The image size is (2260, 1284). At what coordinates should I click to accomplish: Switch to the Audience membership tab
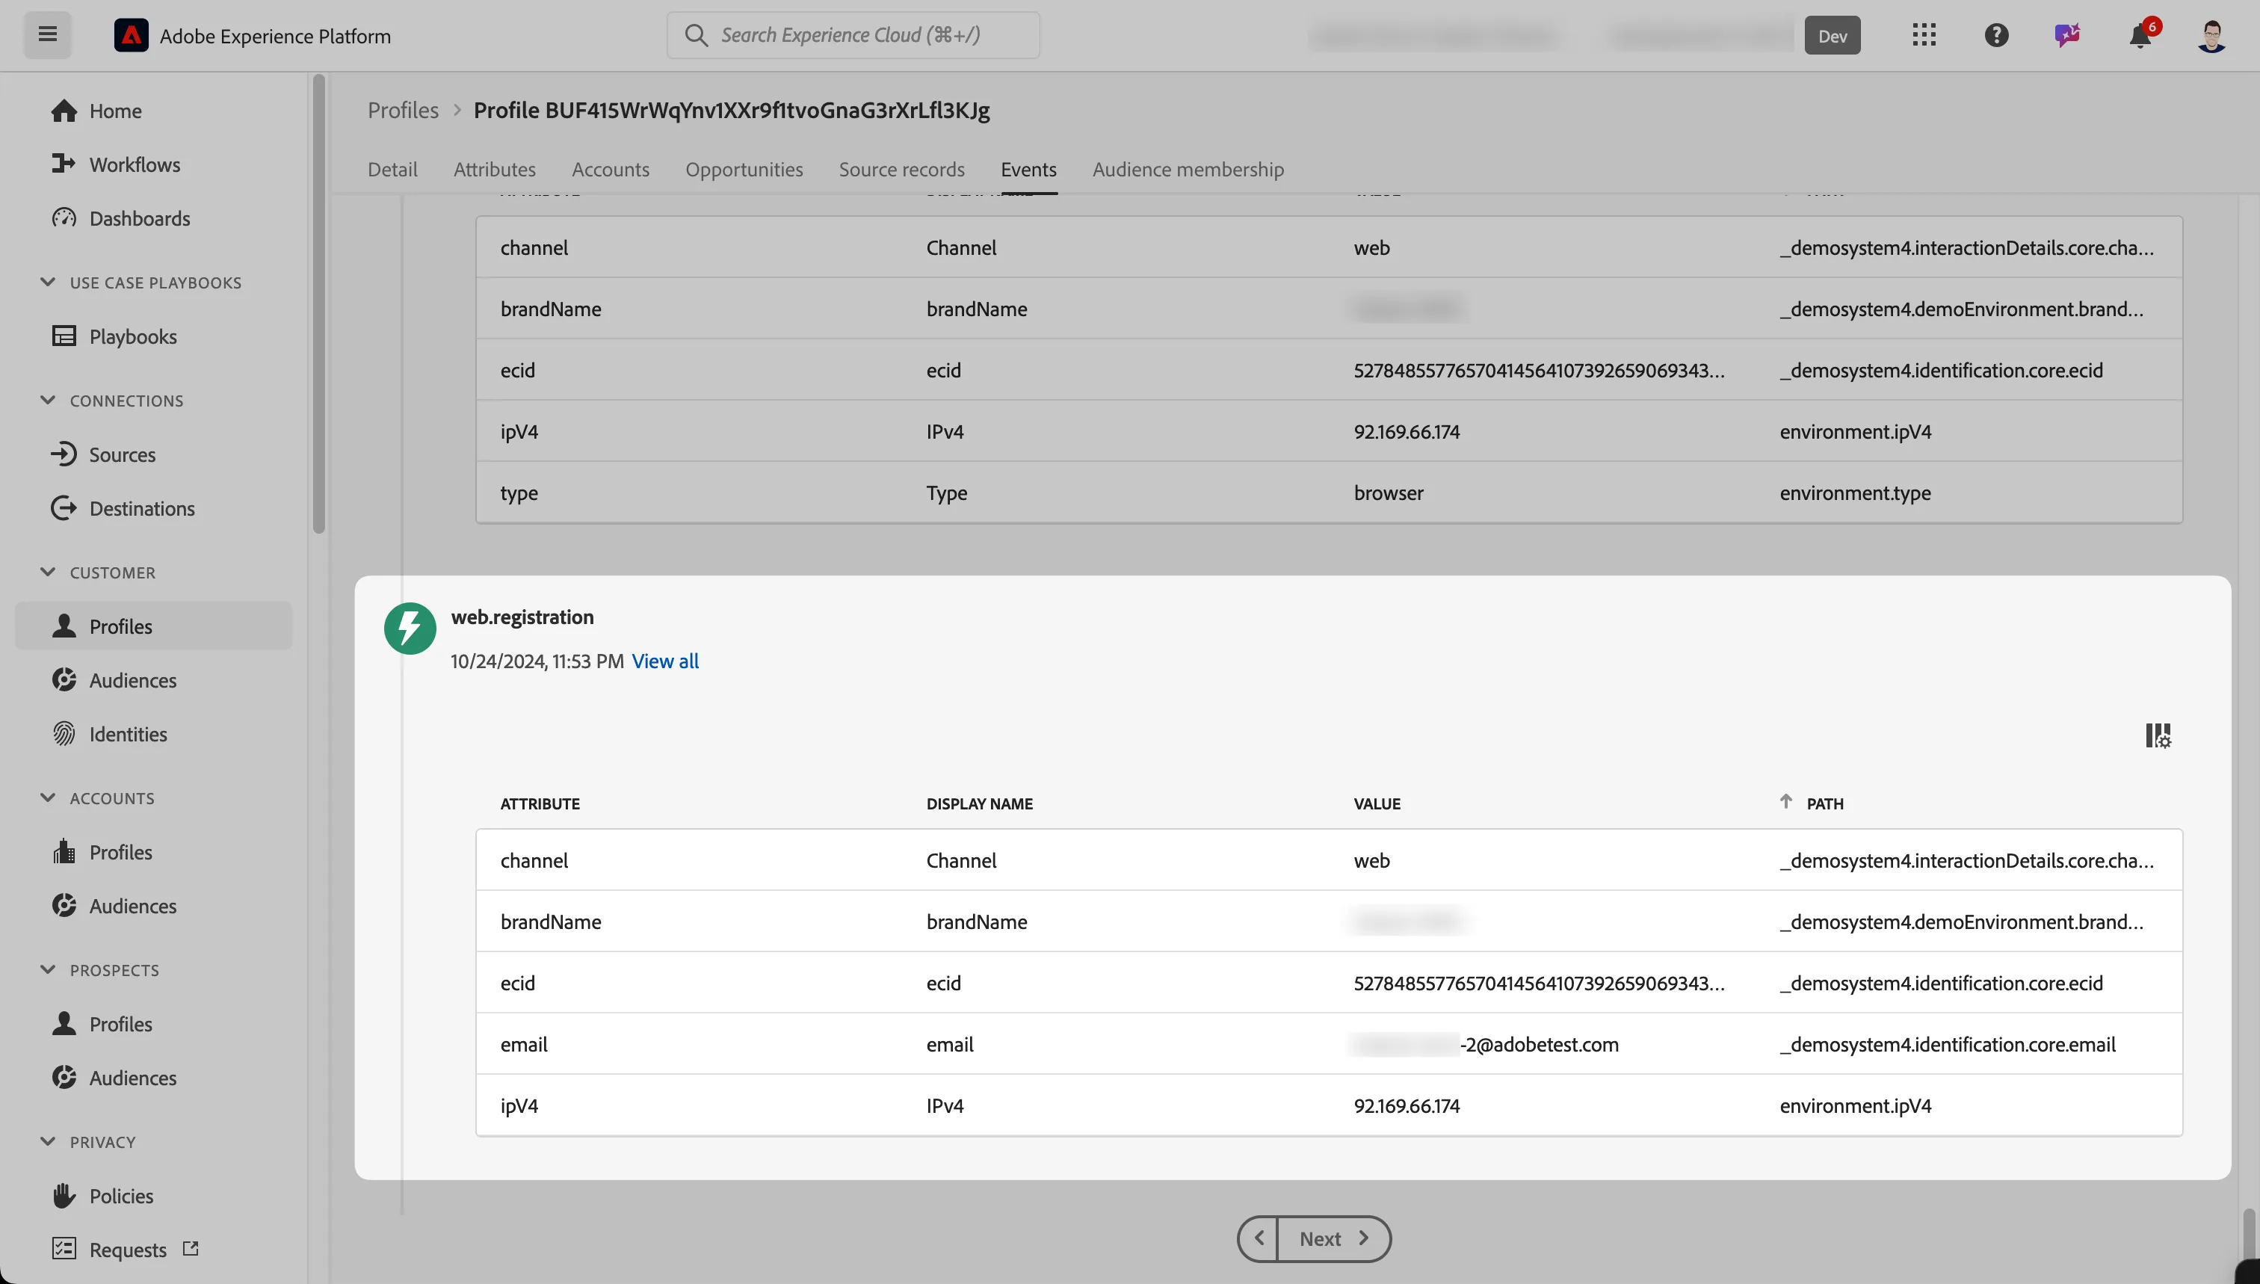[1188, 170]
